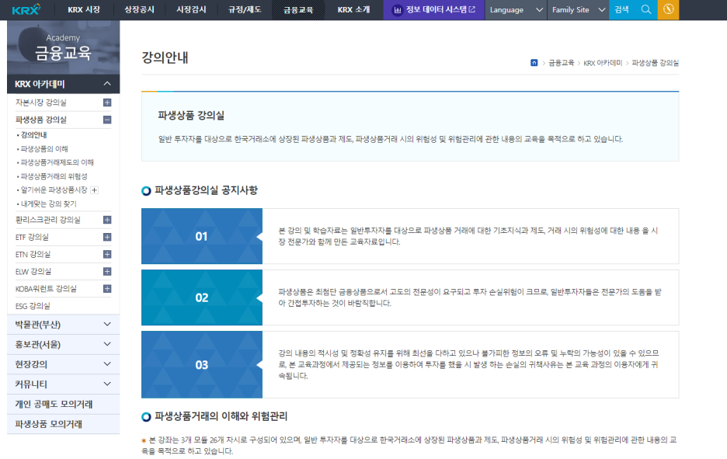
Task: Select 강의안내 in sidebar
Action: (x=34, y=135)
